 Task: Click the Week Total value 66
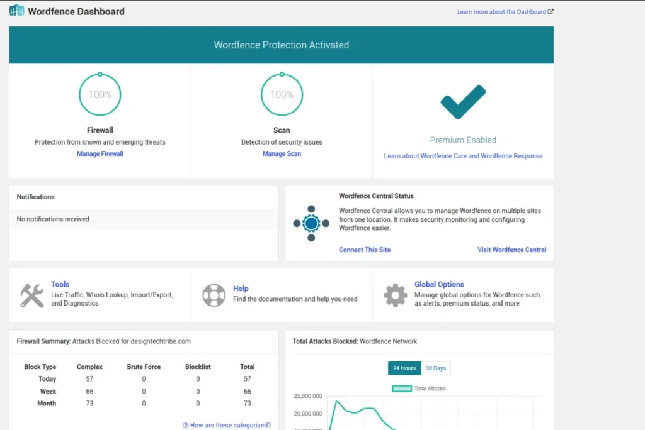click(x=247, y=392)
